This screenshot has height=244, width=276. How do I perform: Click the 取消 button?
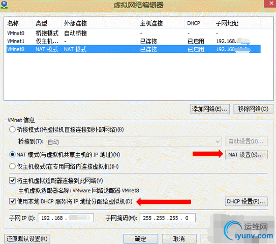pyautogui.click(x=179, y=239)
